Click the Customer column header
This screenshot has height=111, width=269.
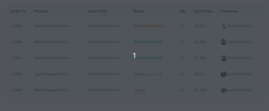click(x=229, y=11)
